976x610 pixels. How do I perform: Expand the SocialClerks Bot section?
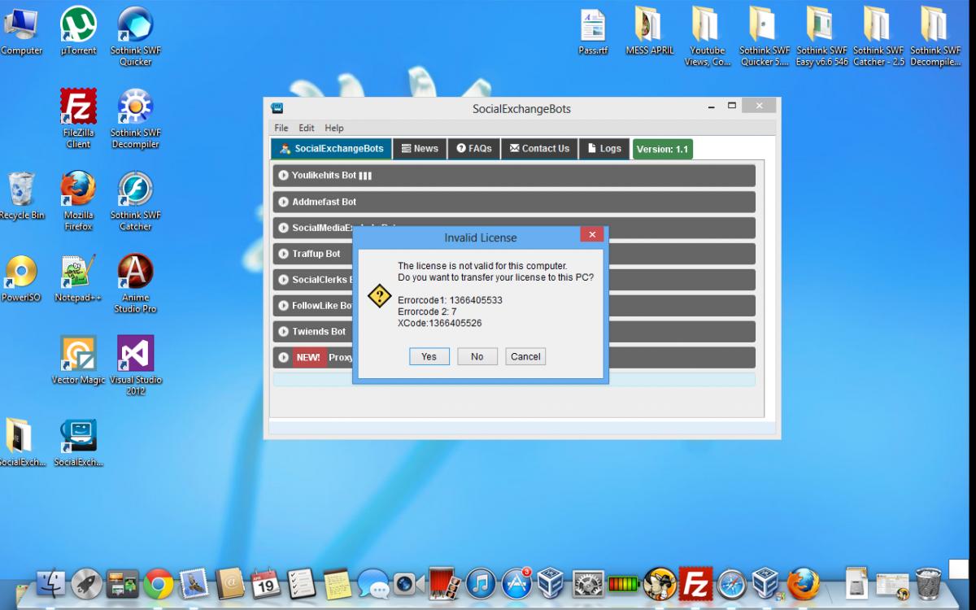pyautogui.click(x=514, y=280)
